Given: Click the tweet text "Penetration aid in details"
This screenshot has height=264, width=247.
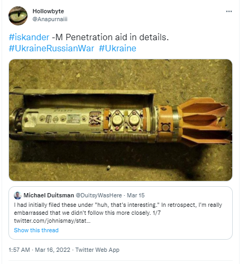Looking at the screenshot, I should pyautogui.click(x=116, y=37).
